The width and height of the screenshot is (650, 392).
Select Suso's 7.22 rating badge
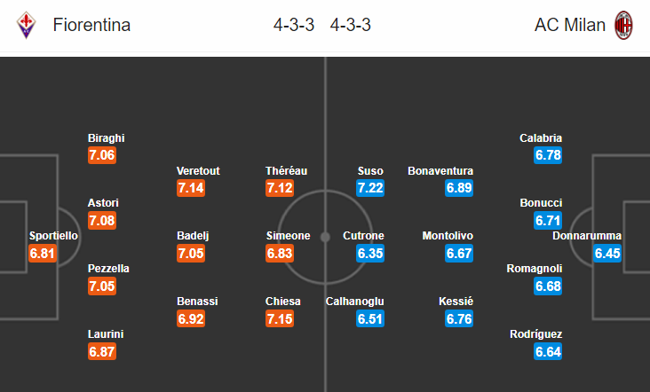point(370,188)
